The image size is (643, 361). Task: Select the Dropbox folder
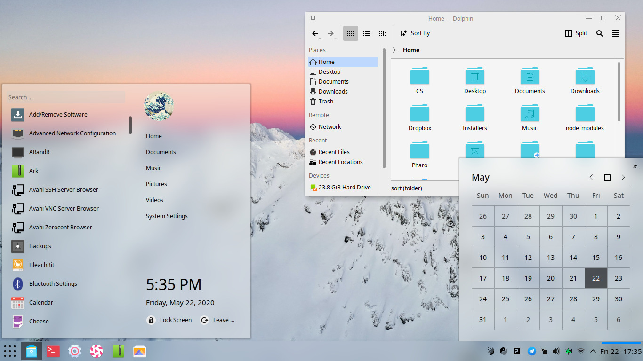point(419,118)
